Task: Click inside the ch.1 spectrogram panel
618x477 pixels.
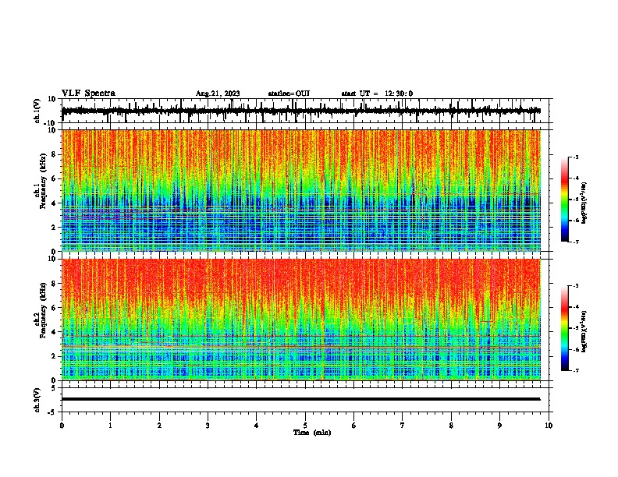Action: pyautogui.click(x=301, y=190)
